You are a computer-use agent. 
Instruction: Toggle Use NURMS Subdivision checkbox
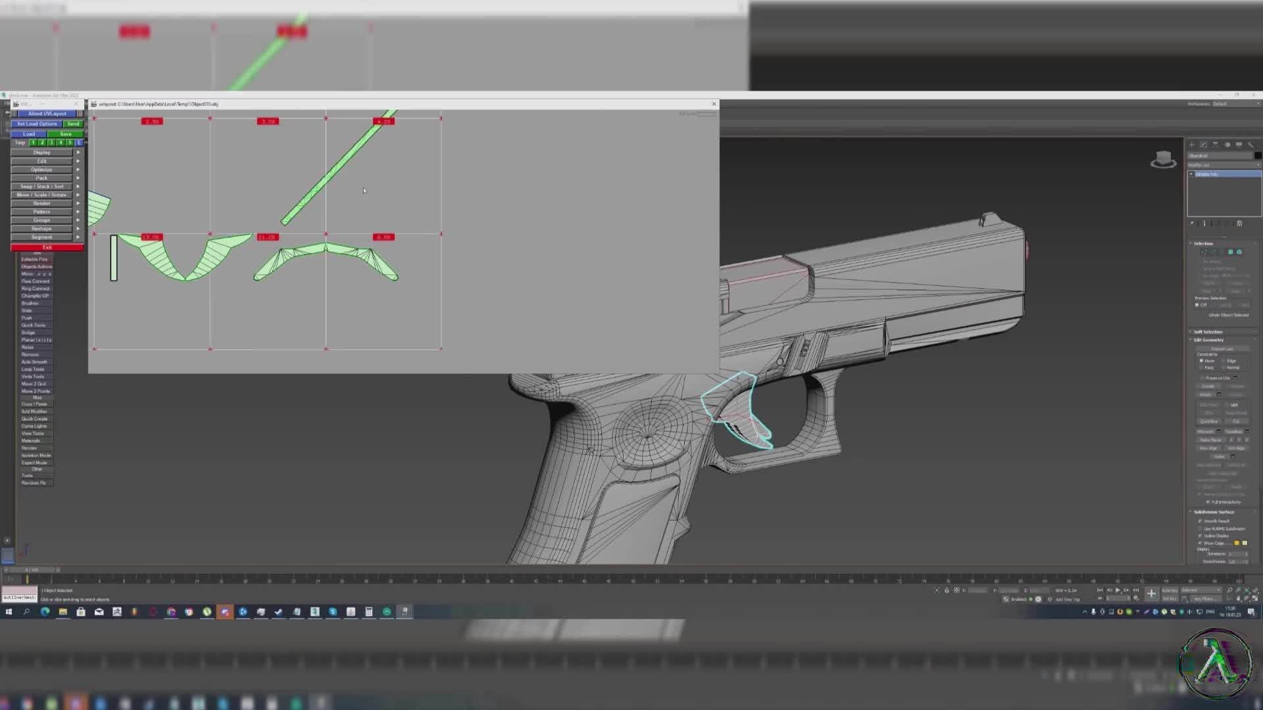coord(1201,529)
